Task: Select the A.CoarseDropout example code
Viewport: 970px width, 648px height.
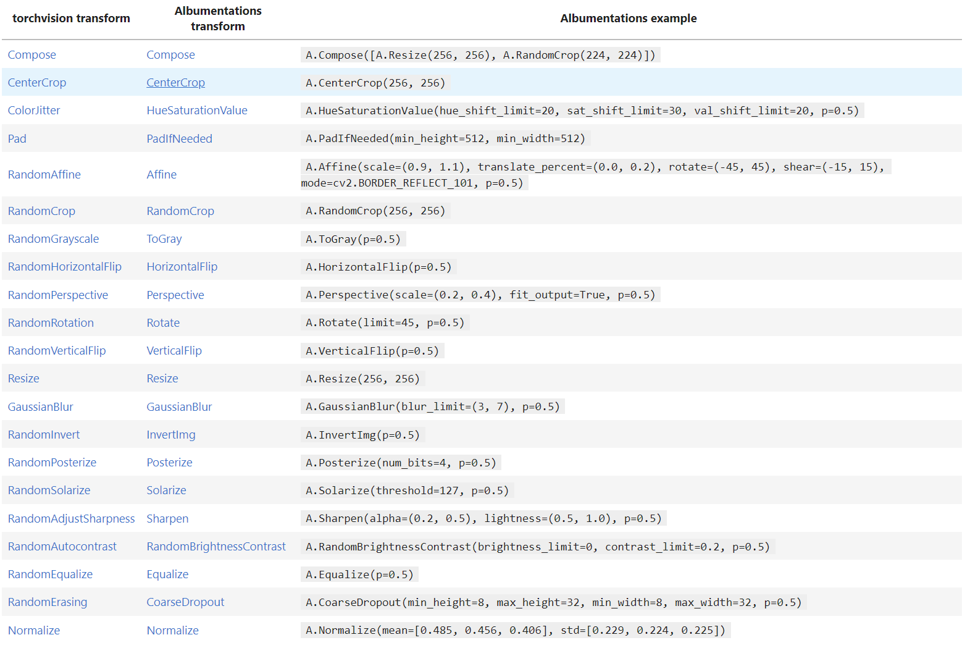Action: tap(554, 602)
